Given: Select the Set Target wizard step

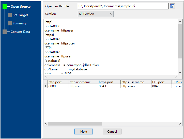Looking at the screenshot, I should pos(20,15).
